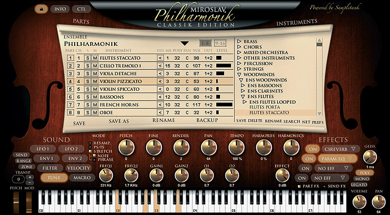Expand Ens Flutes Looped folder
This screenshot has height=215, width=390.
[245, 102]
